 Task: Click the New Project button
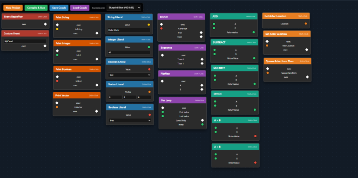pos(13,8)
